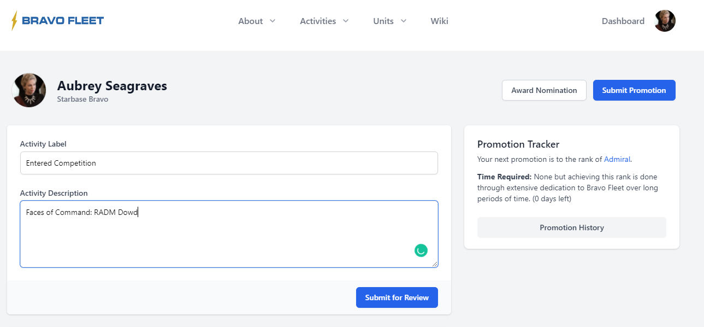Expand the Units dropdown chevron
The width and height of the screenshot is (704, 327).
click(404, 21)
